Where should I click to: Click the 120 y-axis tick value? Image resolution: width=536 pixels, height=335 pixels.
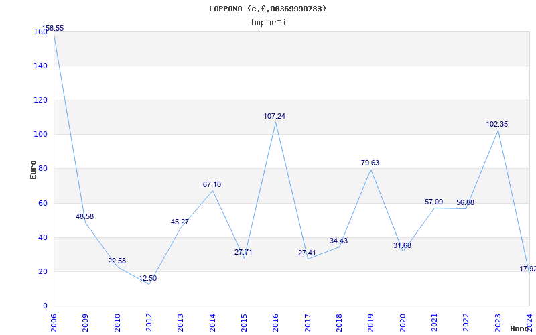(x=40, y=100)
